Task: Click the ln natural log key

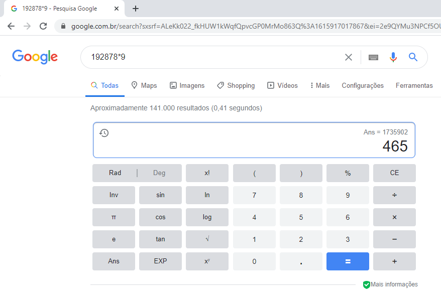Action: point(207,195)
